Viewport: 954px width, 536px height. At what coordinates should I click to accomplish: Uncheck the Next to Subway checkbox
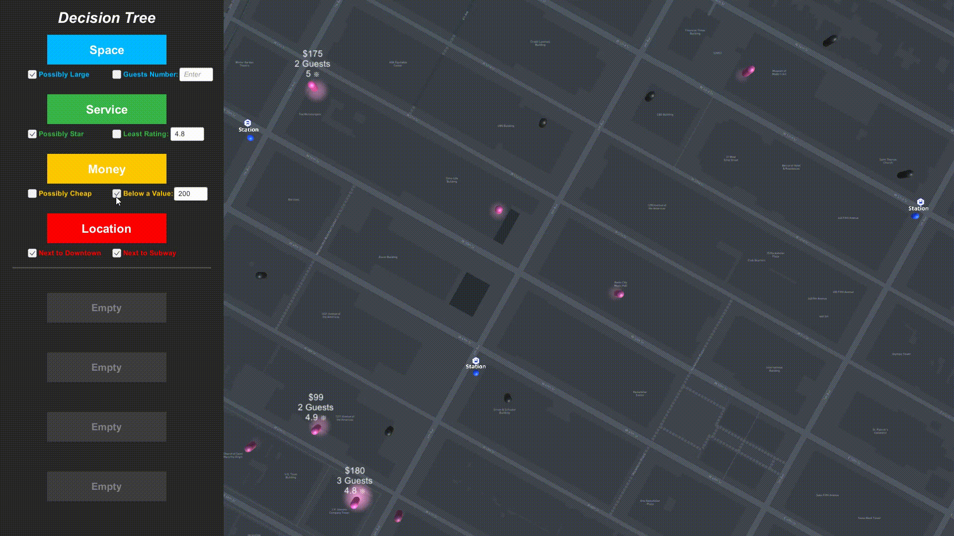point(117,253)
